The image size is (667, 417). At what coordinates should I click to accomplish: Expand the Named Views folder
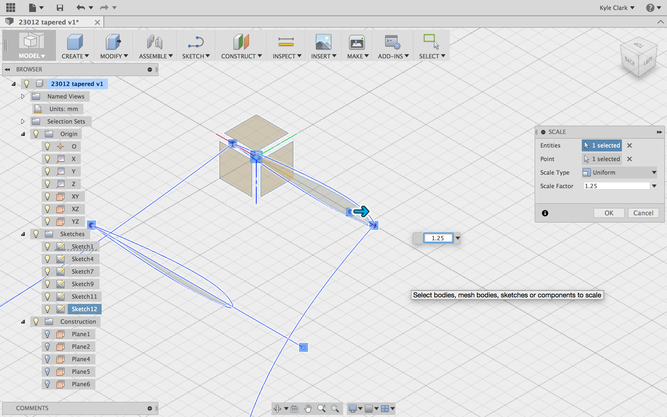point(23,96)
